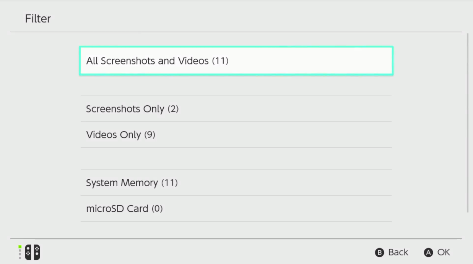The image size is (473, 264).
Task: Show captures stored in System Memory
Action: [236, 183]
